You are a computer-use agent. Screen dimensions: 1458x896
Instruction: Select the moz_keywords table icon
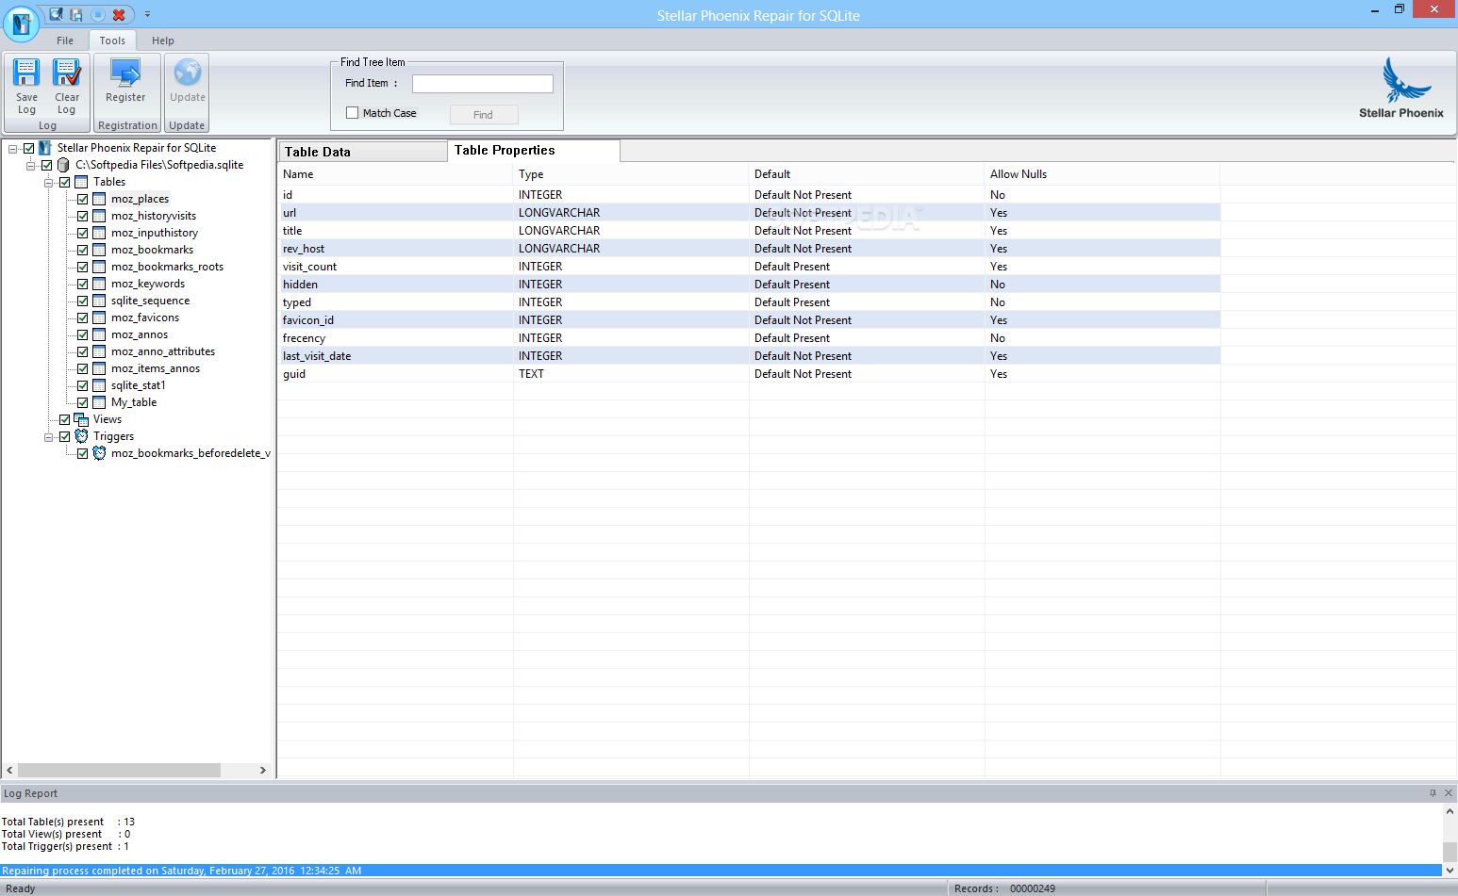(x=99, y=284)
